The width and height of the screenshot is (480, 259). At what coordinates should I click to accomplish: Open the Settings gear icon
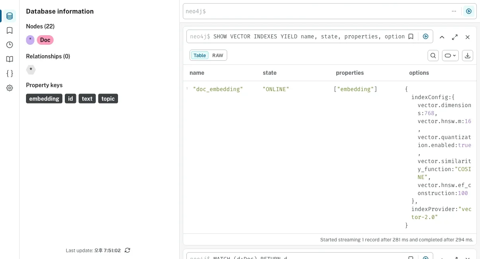(x=10, y=88)
